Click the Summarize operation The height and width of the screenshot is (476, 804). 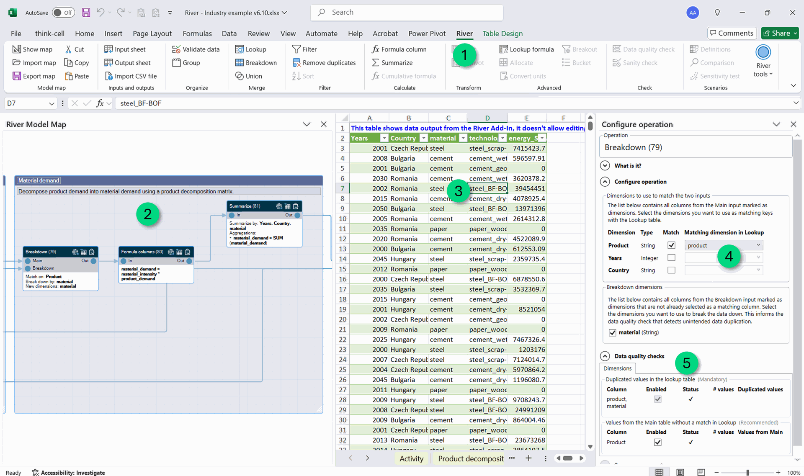392,62
